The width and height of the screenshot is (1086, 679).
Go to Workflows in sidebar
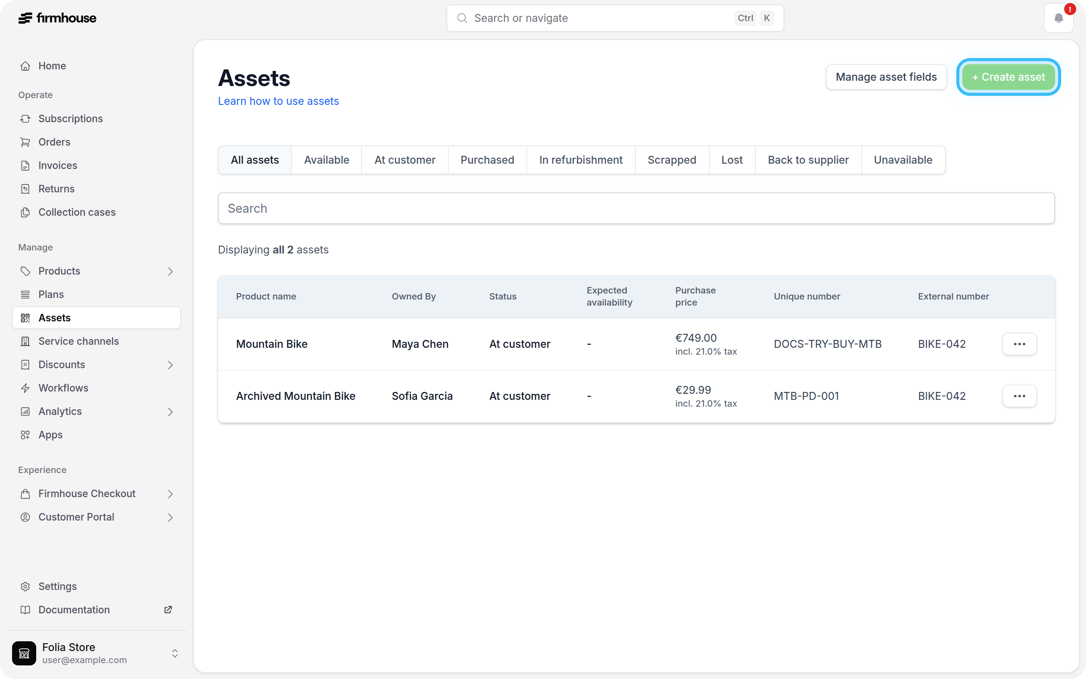[x=96, y=388]
